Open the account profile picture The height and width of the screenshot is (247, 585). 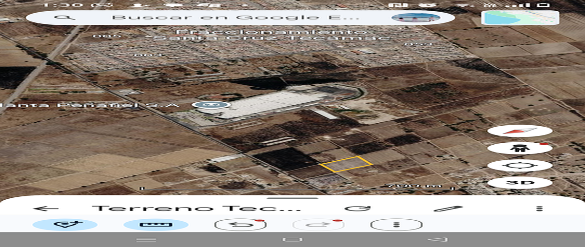(416, 18)
